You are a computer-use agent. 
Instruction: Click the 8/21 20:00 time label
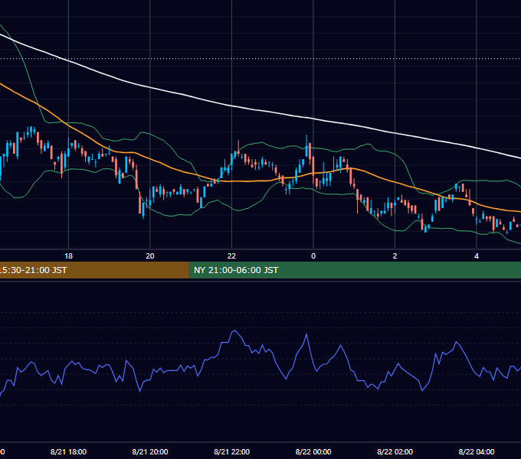point(150,451)
